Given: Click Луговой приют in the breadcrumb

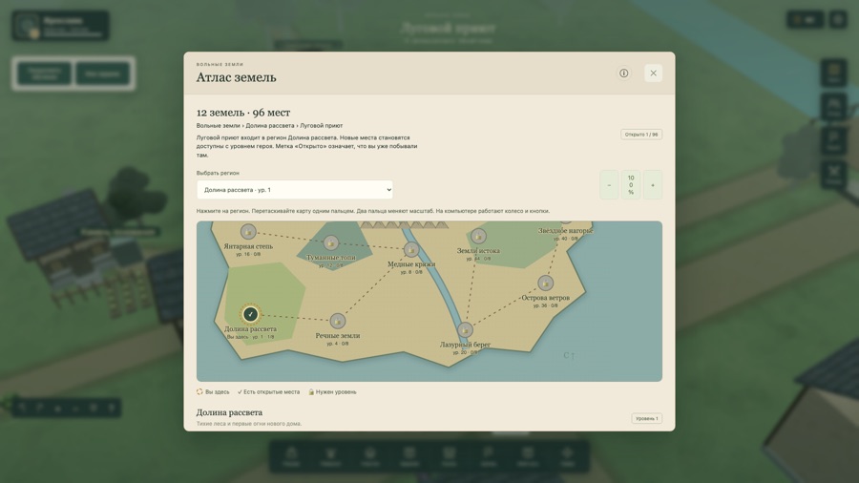Looking at the screenshot, I should click(x=321, y=125).
